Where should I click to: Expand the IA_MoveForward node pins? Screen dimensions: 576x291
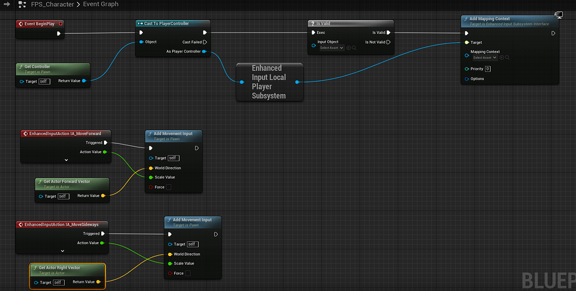(66, 160)
